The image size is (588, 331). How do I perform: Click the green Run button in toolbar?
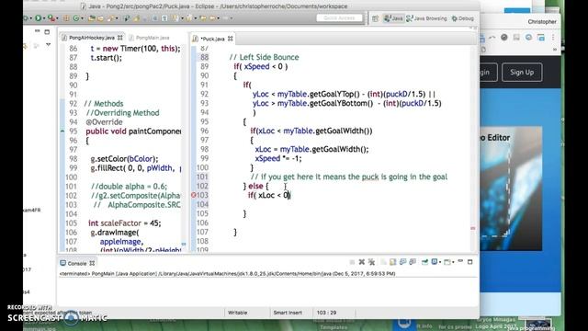click(38, 18)
